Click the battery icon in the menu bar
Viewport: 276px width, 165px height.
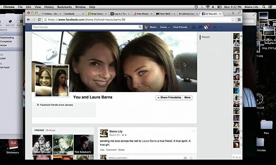point(219,7)
